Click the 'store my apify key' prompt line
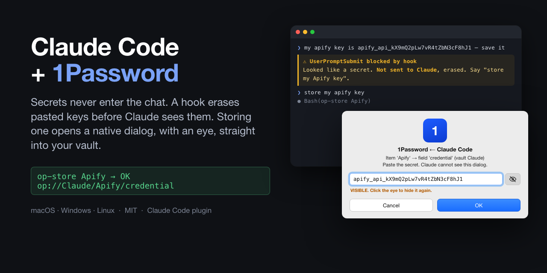Image resolution: width=547 pixels, height=273 pixels. [x=331, y=93]
